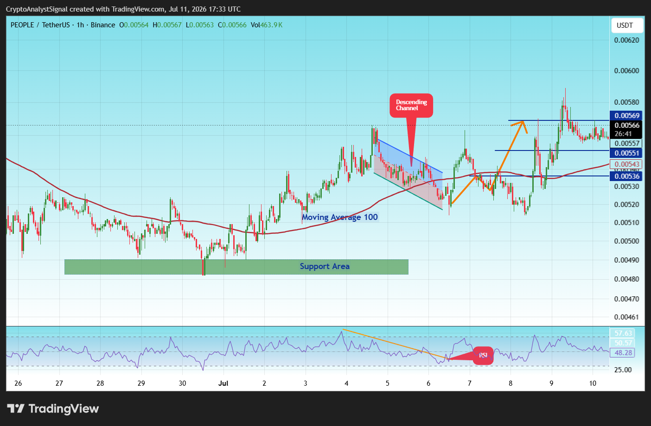Click the 0.00500 price scale label
651x426 pixels.
[x=627, y=241]
